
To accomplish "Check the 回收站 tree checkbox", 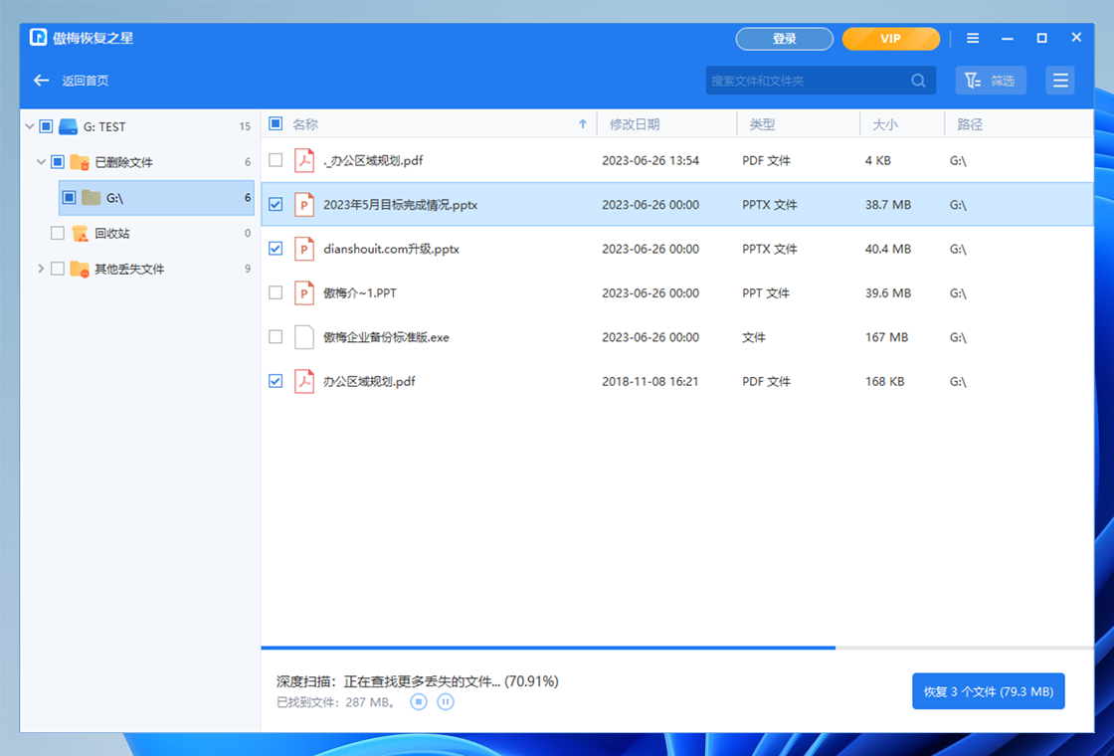I will 58,233.
